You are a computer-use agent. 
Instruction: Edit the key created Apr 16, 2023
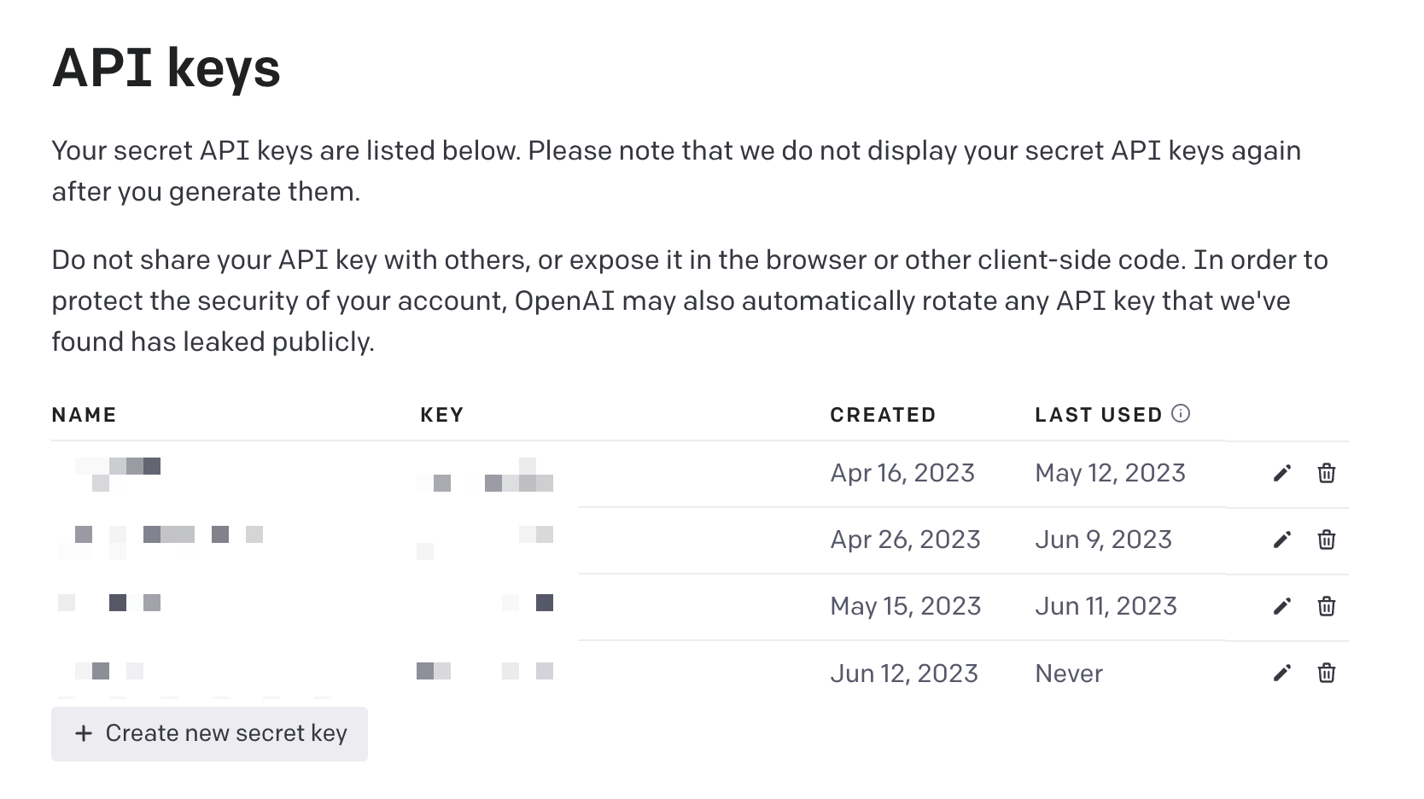click(x=1281, y=473)
